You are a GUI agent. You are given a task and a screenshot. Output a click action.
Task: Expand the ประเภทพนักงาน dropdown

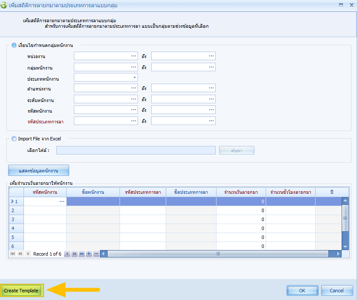[135, 78]
